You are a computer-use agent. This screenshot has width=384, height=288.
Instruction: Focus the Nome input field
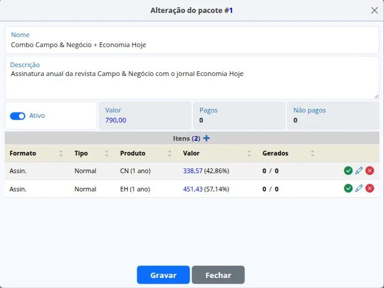click(x=192, y=40)
